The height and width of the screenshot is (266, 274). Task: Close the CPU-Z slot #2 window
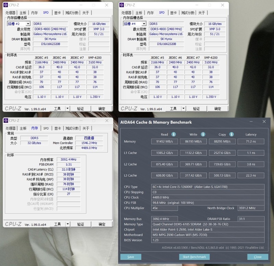point(107,5)
